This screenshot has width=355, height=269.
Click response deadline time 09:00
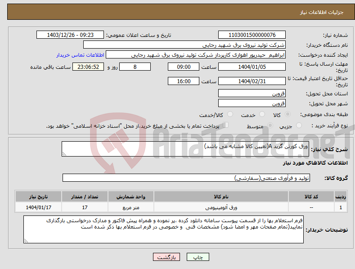pyautogui.click(x=184, y=67)
